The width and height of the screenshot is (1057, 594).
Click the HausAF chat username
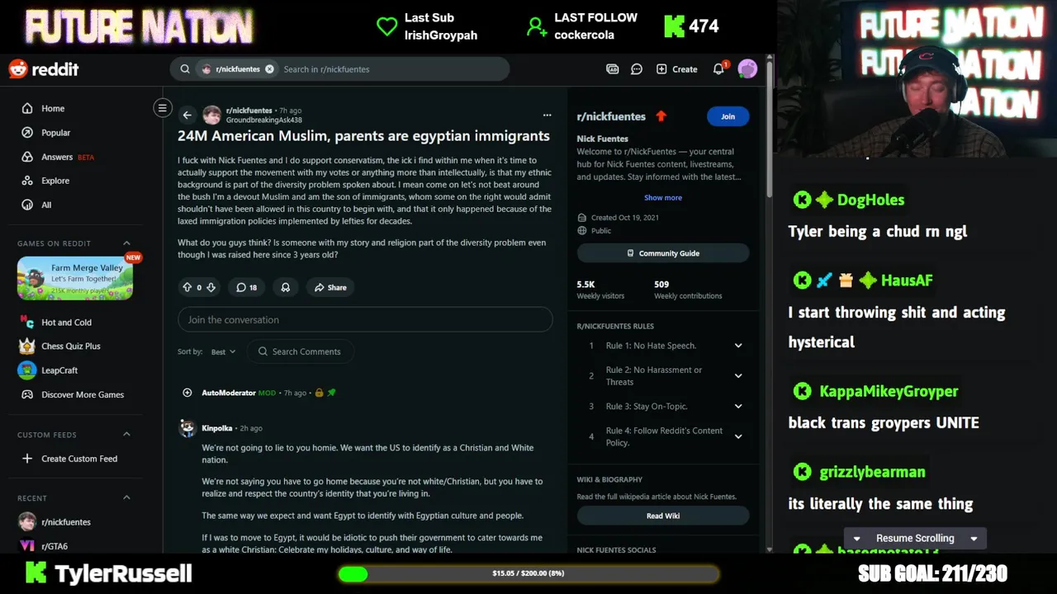pyautogui.click(x=906, y=280)
